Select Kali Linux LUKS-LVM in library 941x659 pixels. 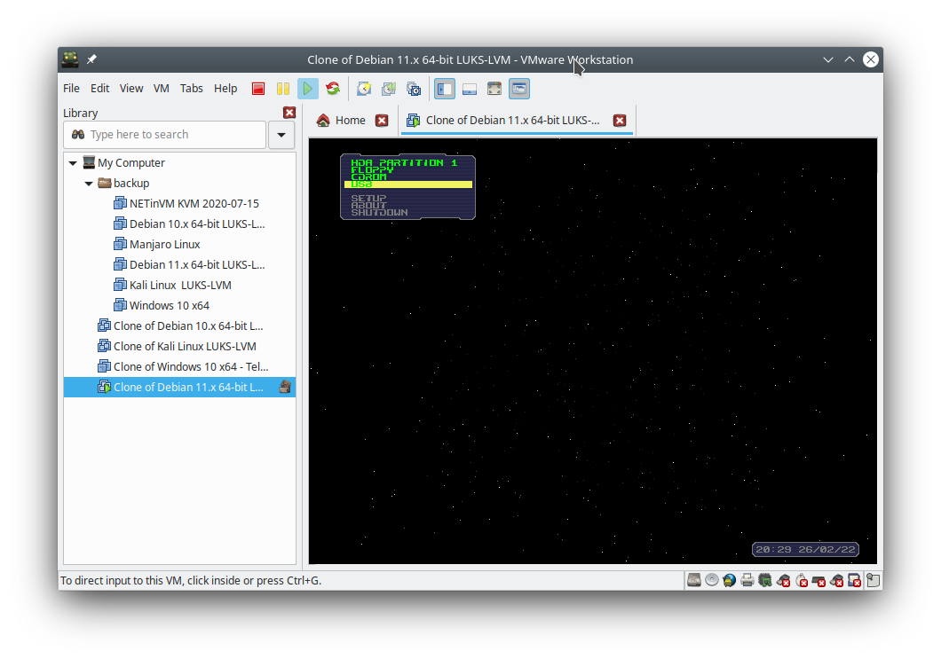180,286
